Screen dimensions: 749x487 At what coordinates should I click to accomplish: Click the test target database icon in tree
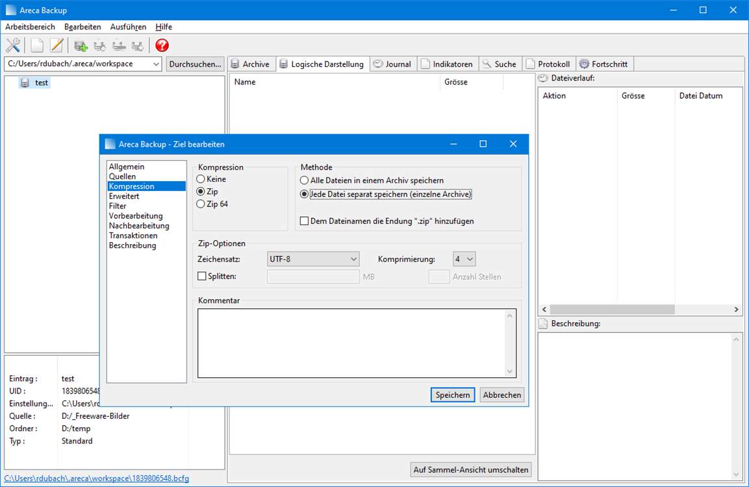point(25,82)
